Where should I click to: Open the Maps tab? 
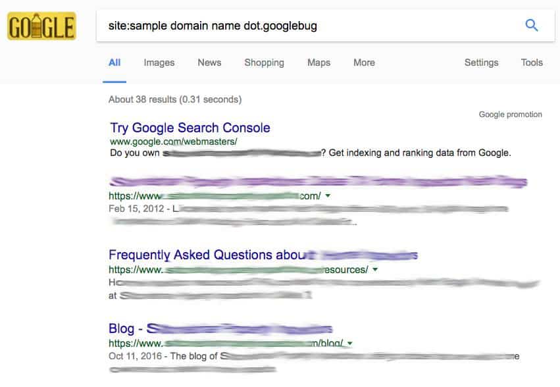318,63
